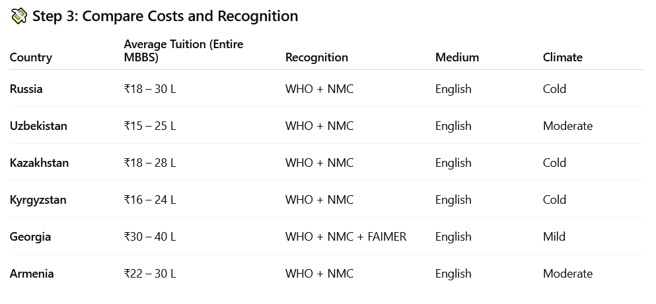The height and width of the screenshot is (304, 656).
Task: Click the ₹18 – 28 L tuition value
Action: point(150,163)
